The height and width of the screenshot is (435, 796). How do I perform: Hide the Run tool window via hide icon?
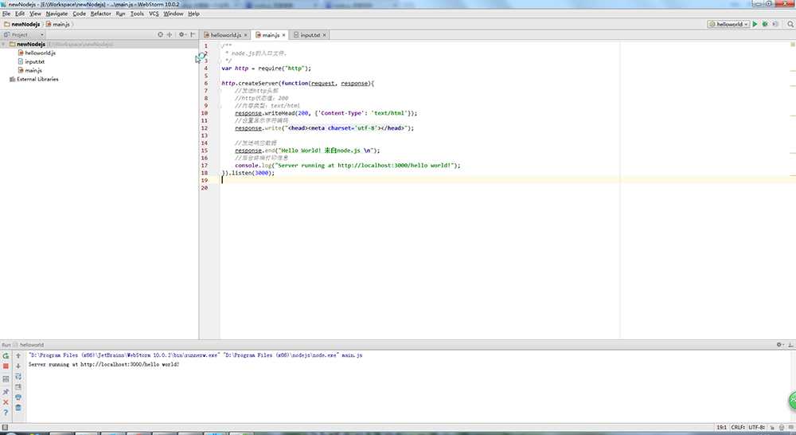[x=790, y=344]
